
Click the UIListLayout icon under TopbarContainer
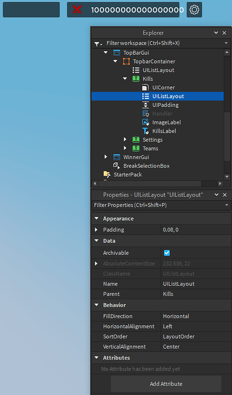tap(136, 70)
